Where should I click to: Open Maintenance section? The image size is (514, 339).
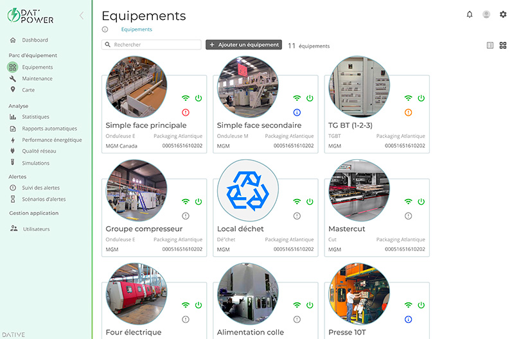click(x=37, y=78)
